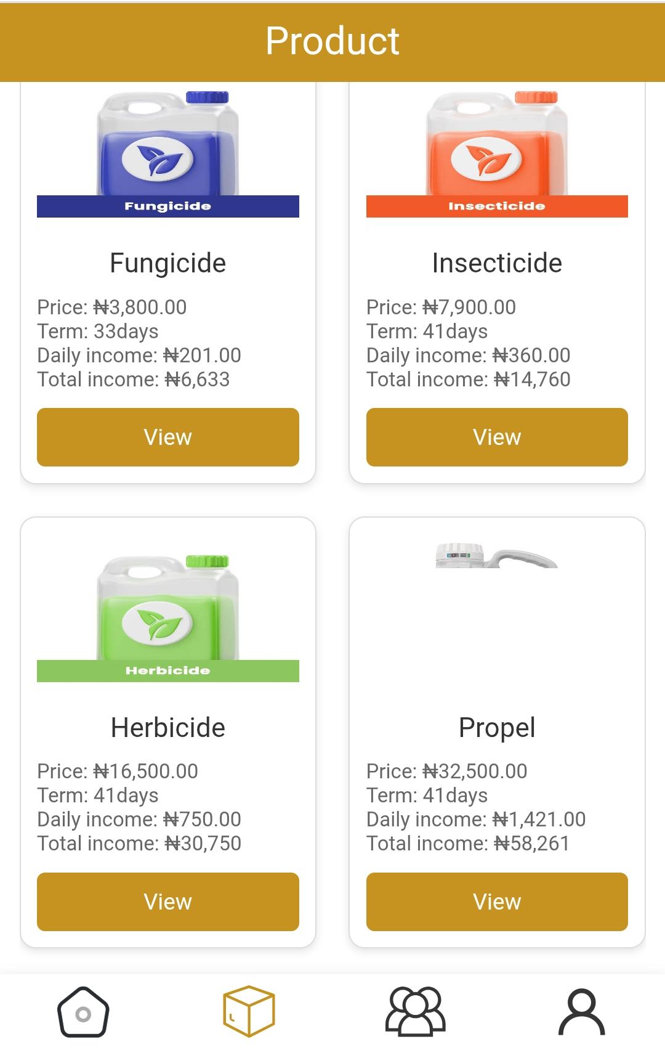This screenshot has height=1055, width=665.
Task: Open the Herbicide product title
Action: click(x=167, y=728)
